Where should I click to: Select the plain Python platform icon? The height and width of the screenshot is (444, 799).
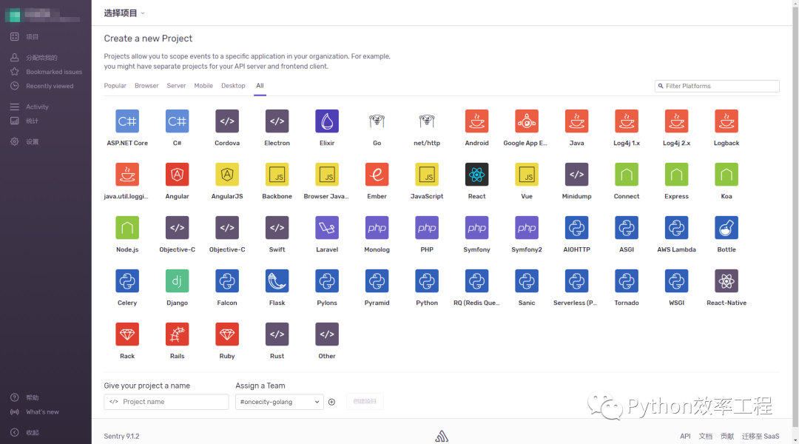point(427,281)
